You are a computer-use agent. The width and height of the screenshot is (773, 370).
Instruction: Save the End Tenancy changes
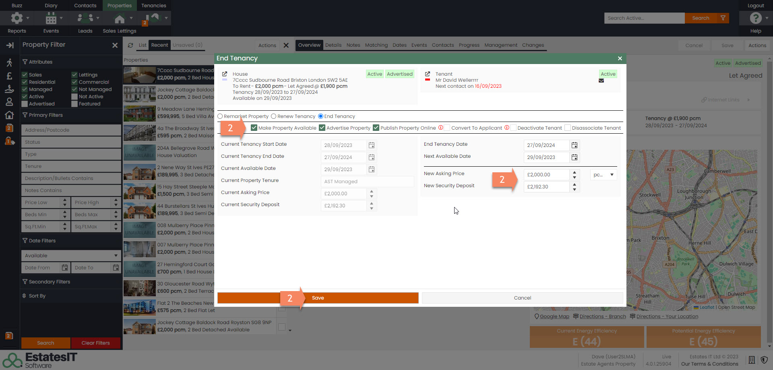318,298
